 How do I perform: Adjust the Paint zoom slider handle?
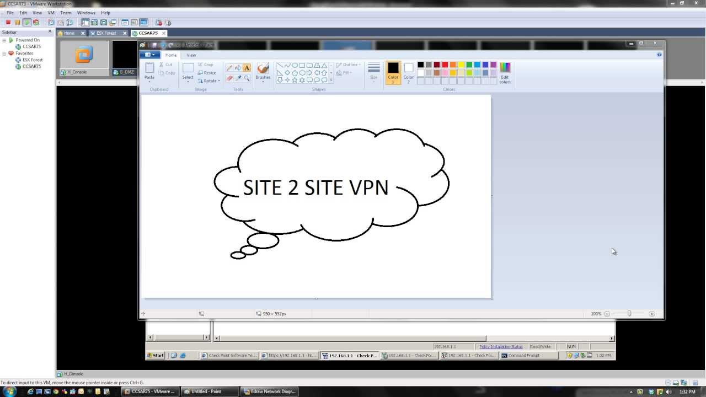click(x=629, y=314)
